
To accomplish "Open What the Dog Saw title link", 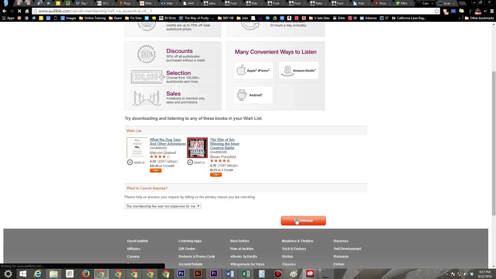I will (x=168, y=141).
